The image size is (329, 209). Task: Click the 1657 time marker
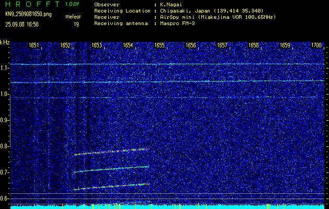222,45
